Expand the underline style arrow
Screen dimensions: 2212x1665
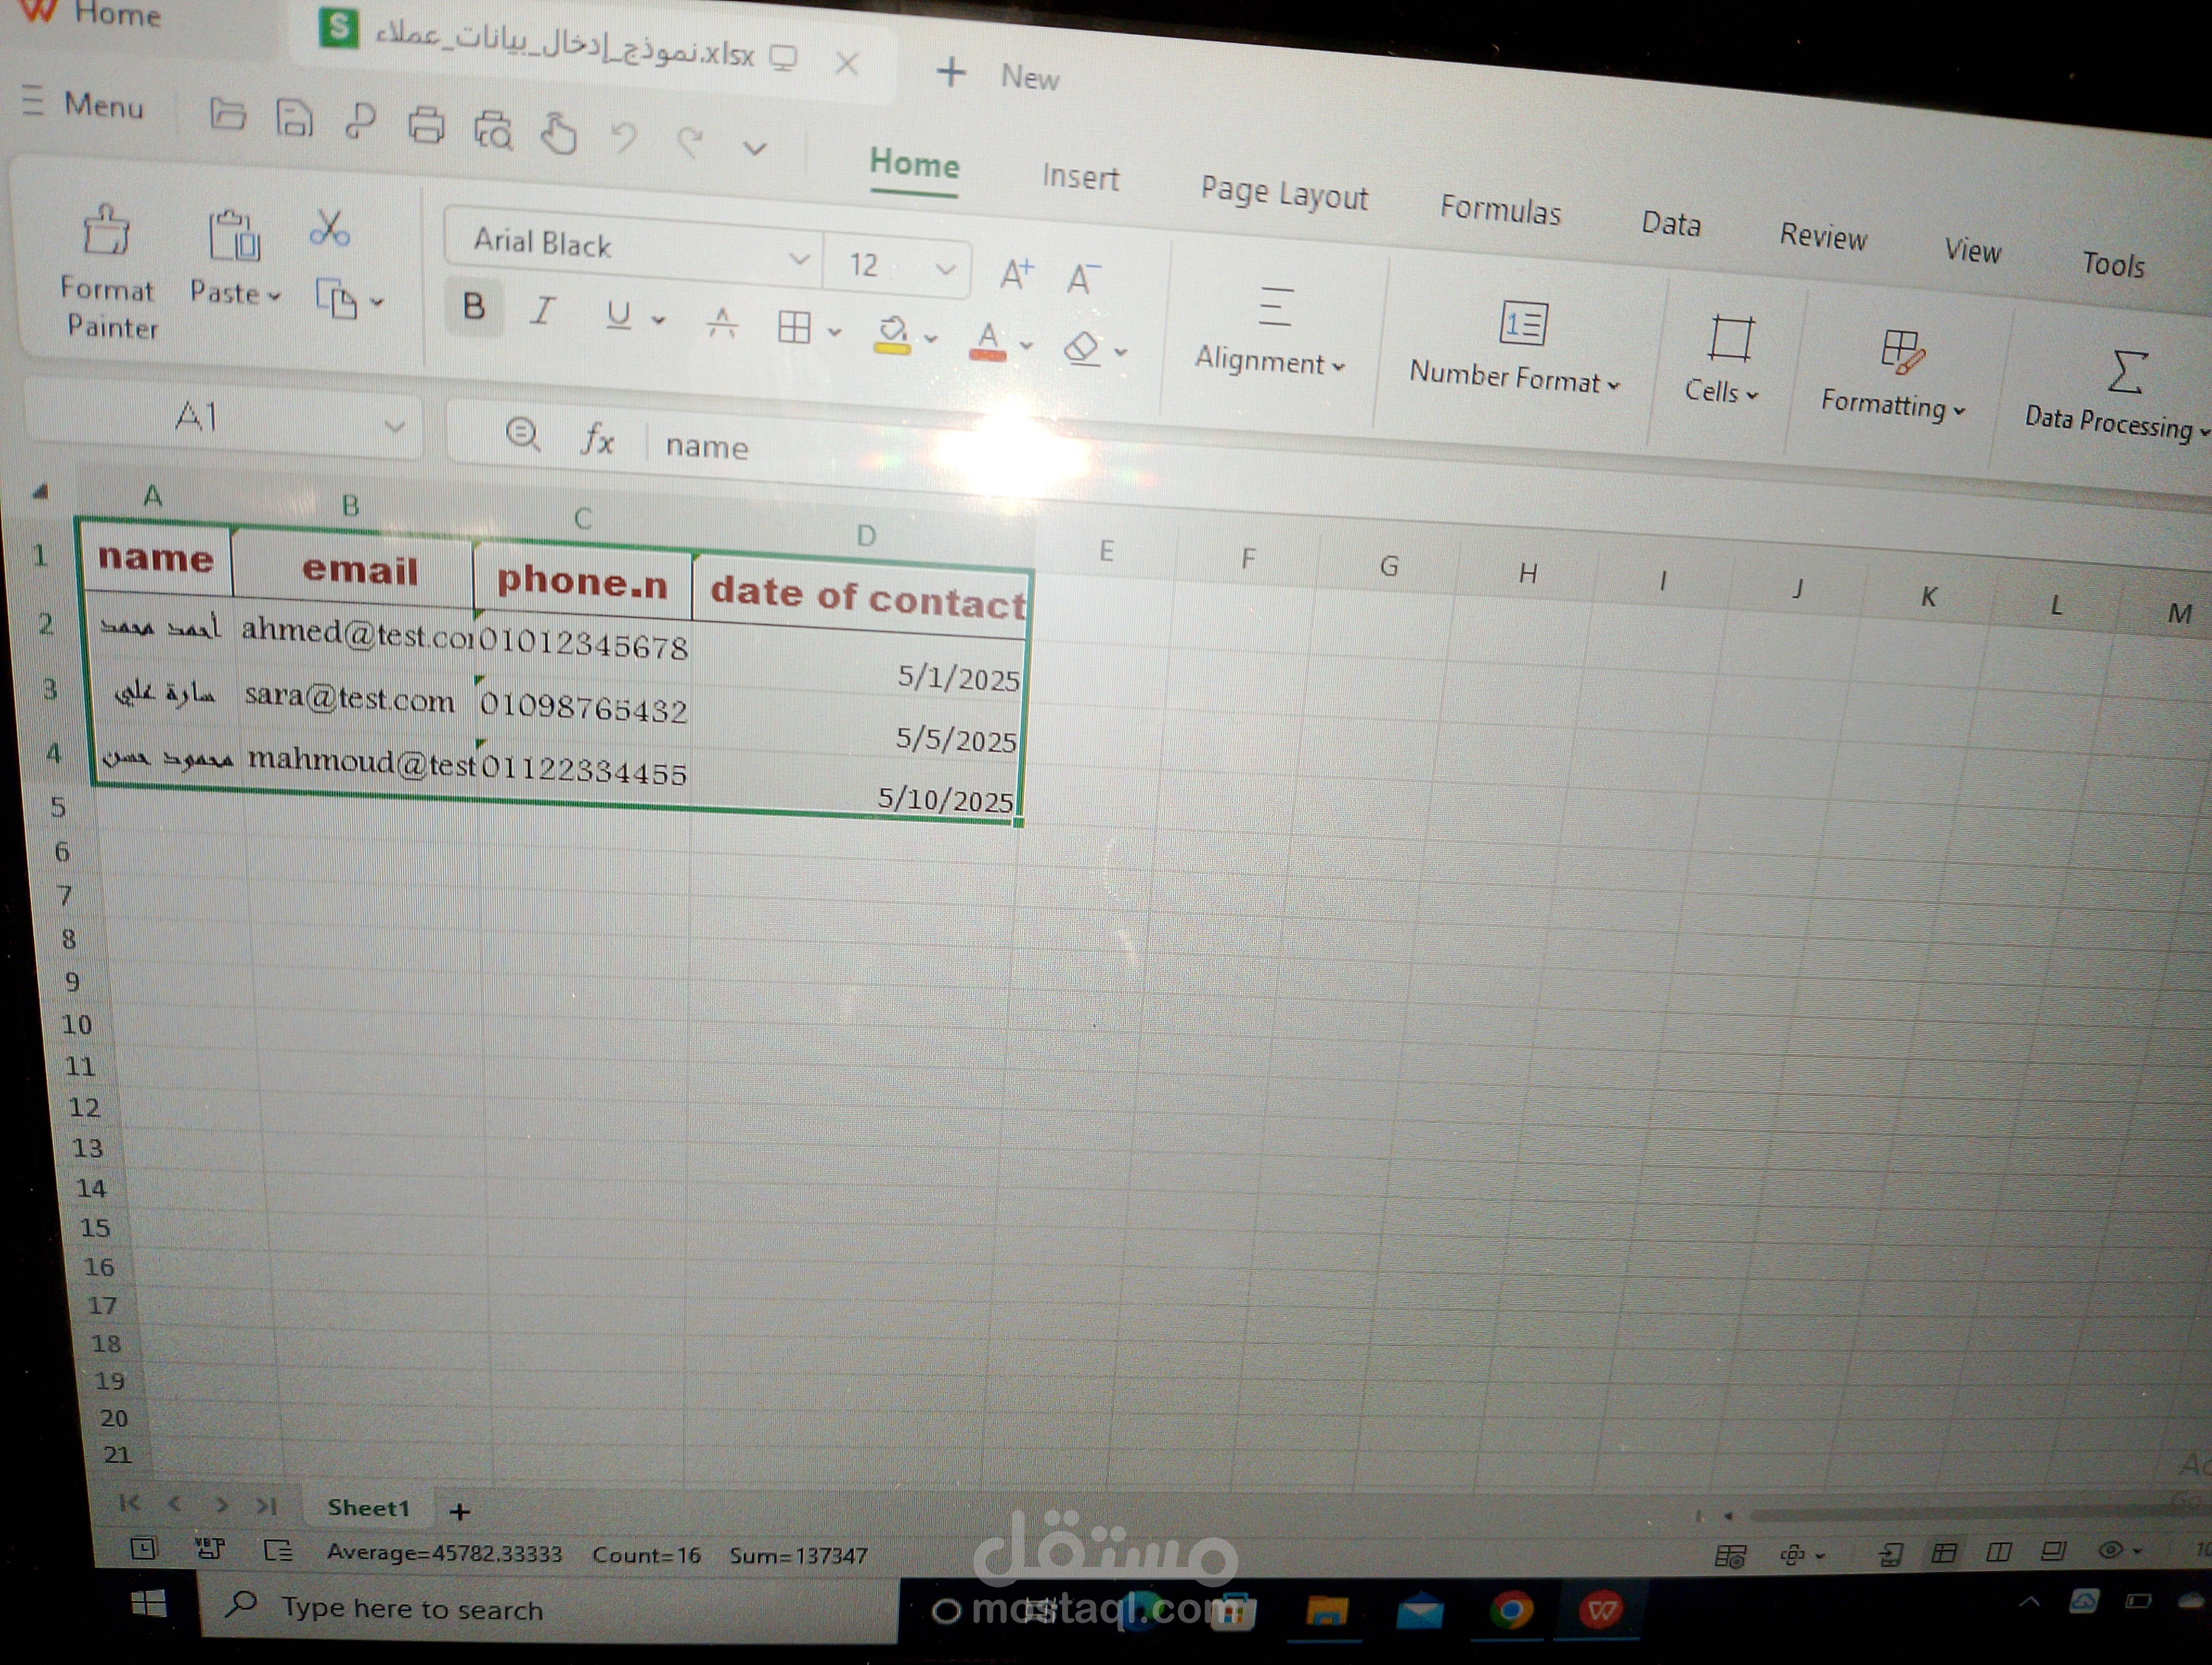(x=658, y=320)
